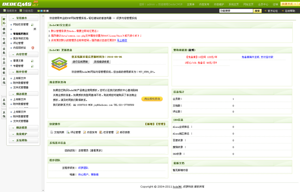Image resolution: width=300 pixels, height=192 pixels.
Task: Click the layered DedeCMS update logo
Action: coord(60,64)
